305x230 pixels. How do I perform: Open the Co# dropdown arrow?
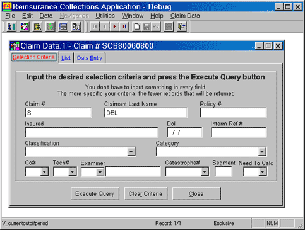[44, 172]
